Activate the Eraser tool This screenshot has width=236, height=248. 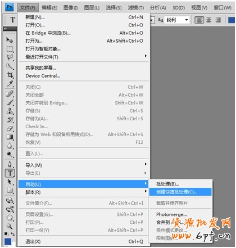[x=10, y=128]
